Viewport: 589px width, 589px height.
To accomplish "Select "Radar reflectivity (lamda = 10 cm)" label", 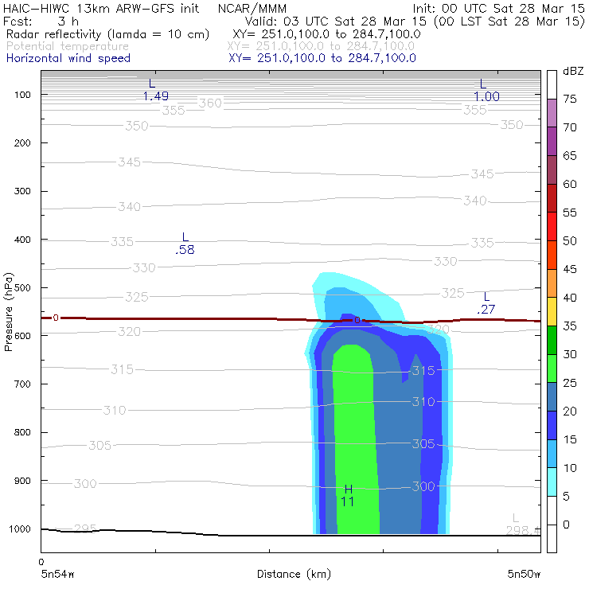I will 107,34.
